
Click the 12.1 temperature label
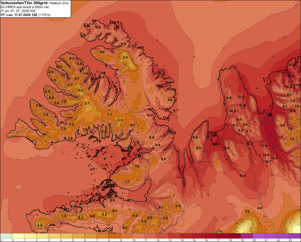pyautogui.click(x=59, y=67)
